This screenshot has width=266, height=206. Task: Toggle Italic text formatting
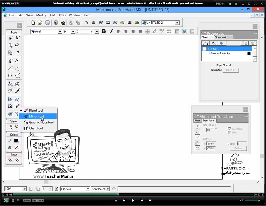coord(111,31)
